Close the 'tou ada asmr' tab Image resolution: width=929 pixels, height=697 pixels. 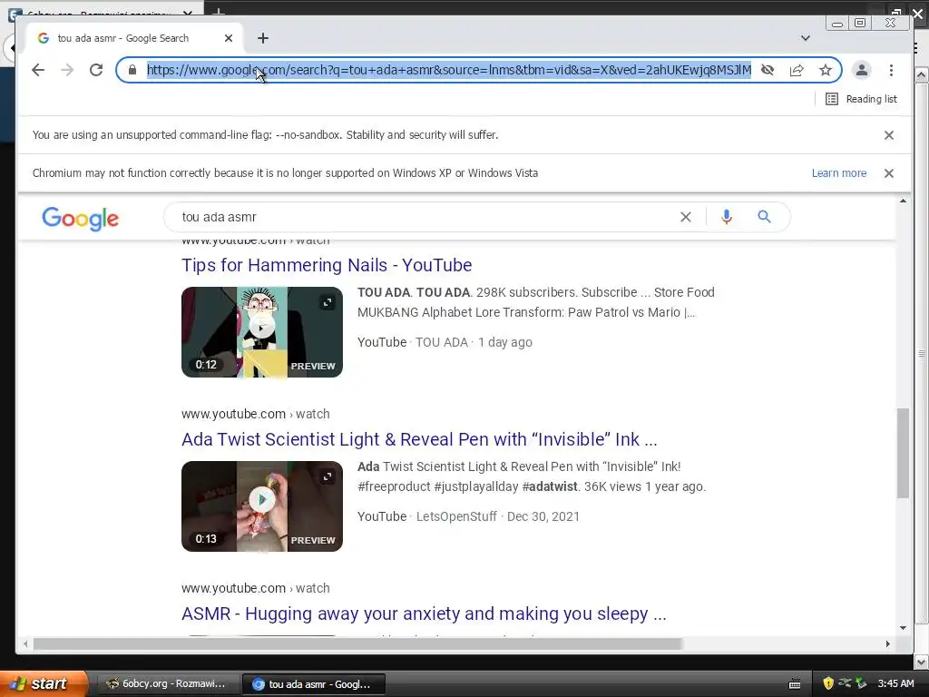[x=229, y=38]
